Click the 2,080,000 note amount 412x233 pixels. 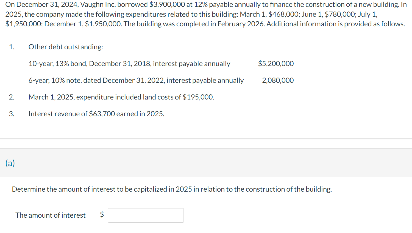point(278,80)
